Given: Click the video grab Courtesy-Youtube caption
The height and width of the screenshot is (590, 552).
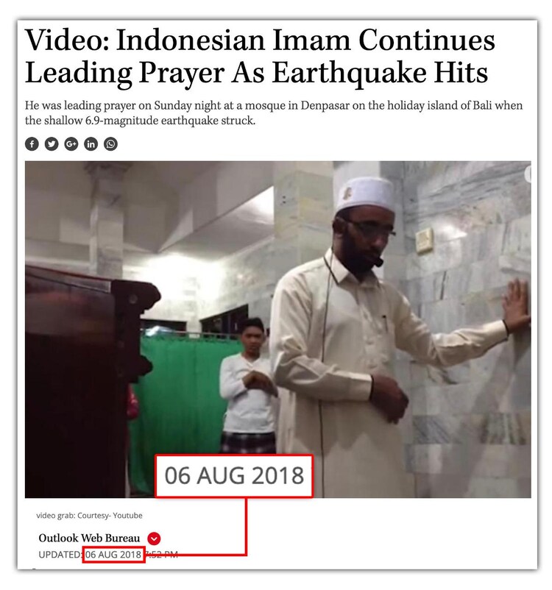Looking at the screenshot, I should (89, 516).
